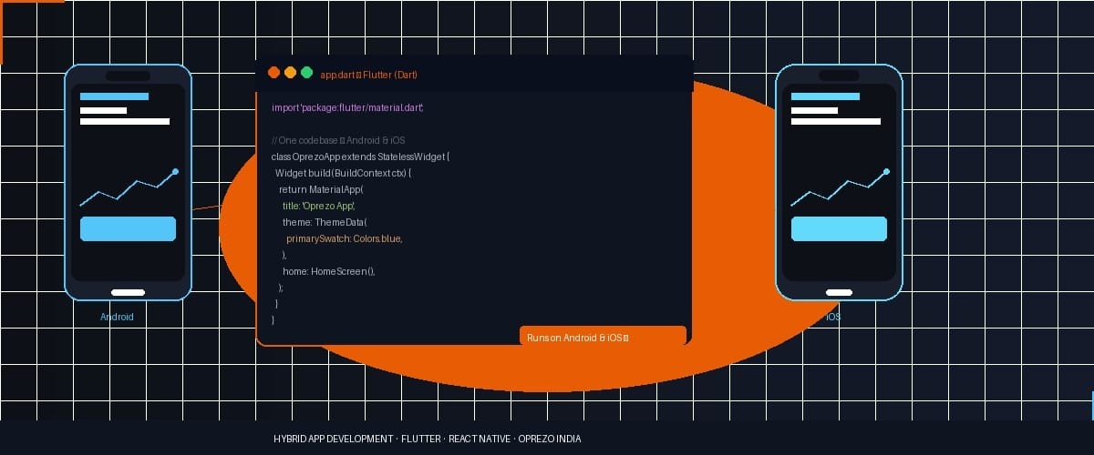Click the theme: ThemeData( line
The width and height of the screenshot is (1094, 455).
(325, 222)
